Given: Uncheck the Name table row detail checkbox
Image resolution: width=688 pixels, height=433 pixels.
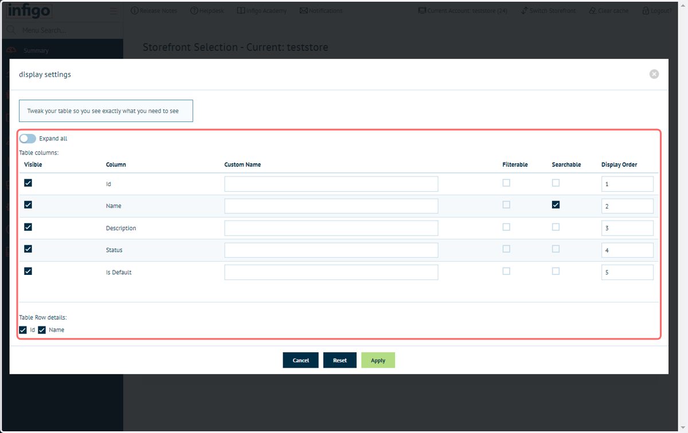Looking at the screenshot, I should (42, 330).
